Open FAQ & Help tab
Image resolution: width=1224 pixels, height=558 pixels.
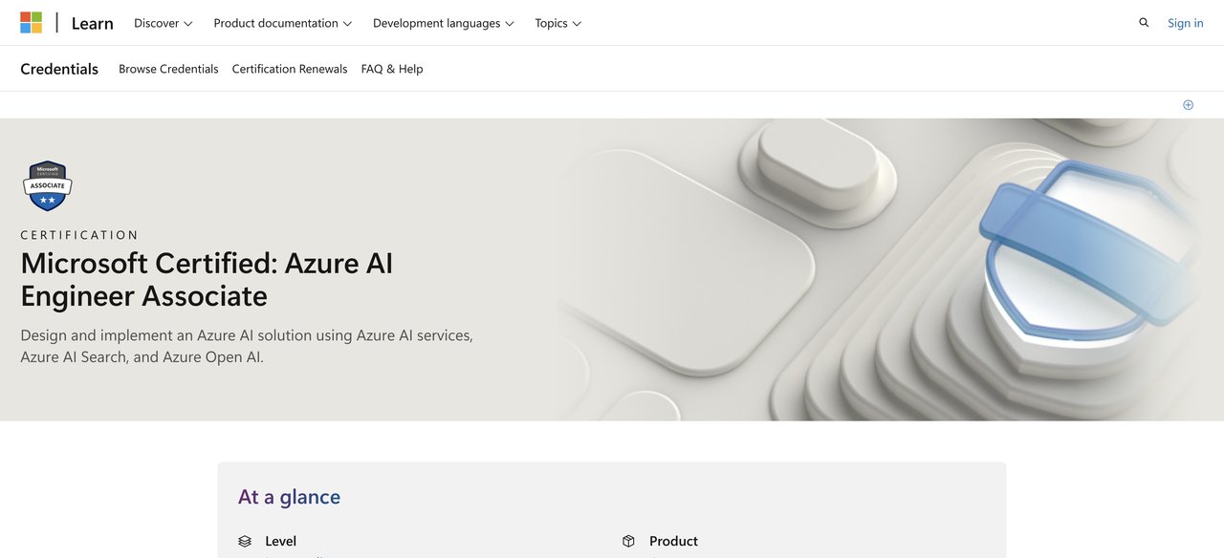coord(392,69)
